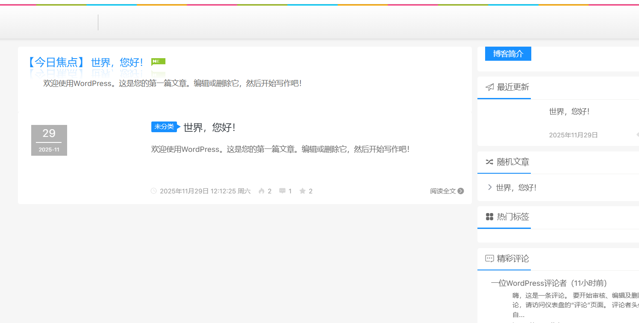The image size is (639, 323).
Task: Click the circled arrow after 阅读全文
Action: click(x=461, y=191)
